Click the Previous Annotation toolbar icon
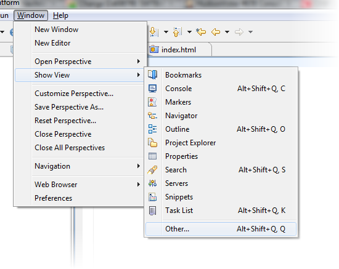 (x=178, y=32)
